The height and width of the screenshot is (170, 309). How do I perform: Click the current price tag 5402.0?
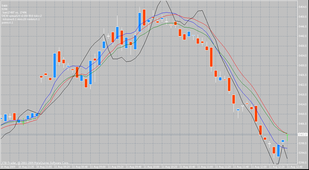pyautogui.click(x=303, y=134)
